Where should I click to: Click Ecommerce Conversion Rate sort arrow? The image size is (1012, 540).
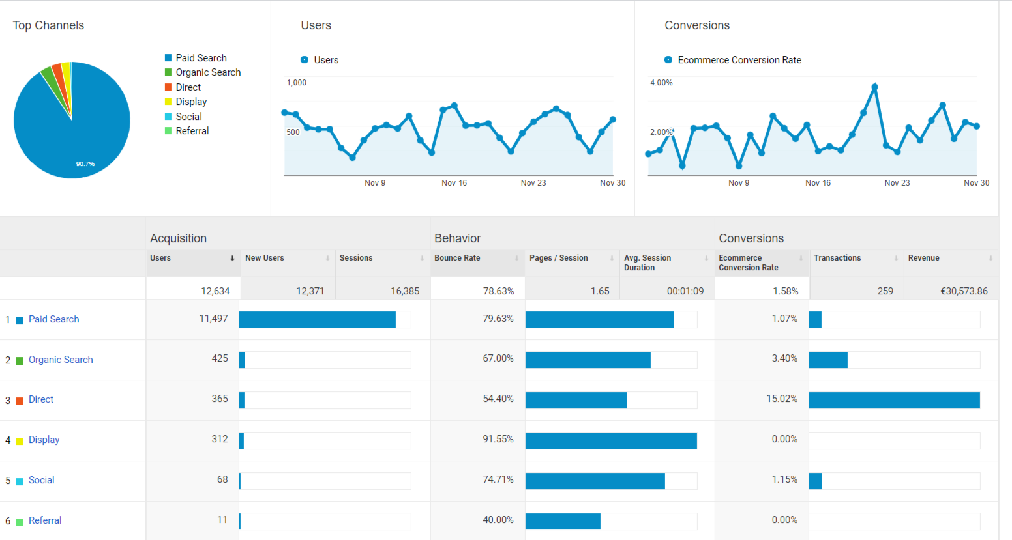(x=801, y=259)
